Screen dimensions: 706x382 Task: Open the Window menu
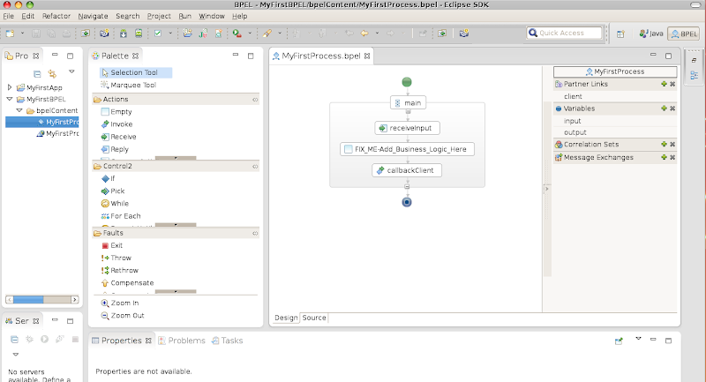pyautogui.click(x=212, y=16)
